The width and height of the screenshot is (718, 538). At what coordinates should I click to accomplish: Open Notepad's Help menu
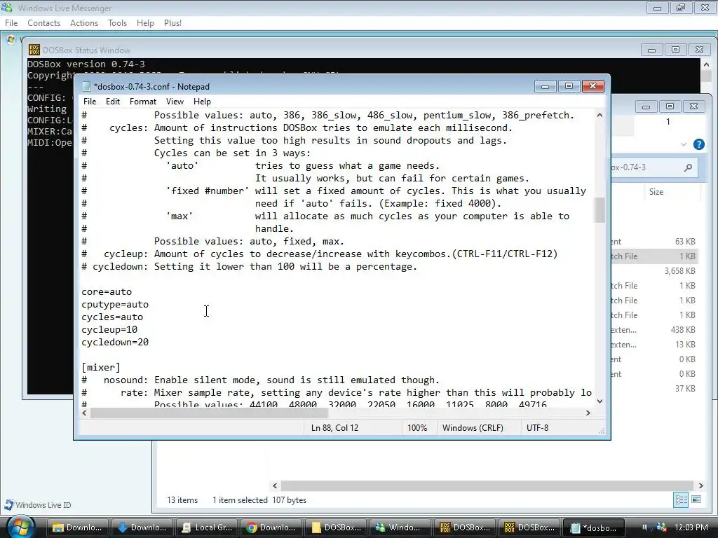(202, 102)
